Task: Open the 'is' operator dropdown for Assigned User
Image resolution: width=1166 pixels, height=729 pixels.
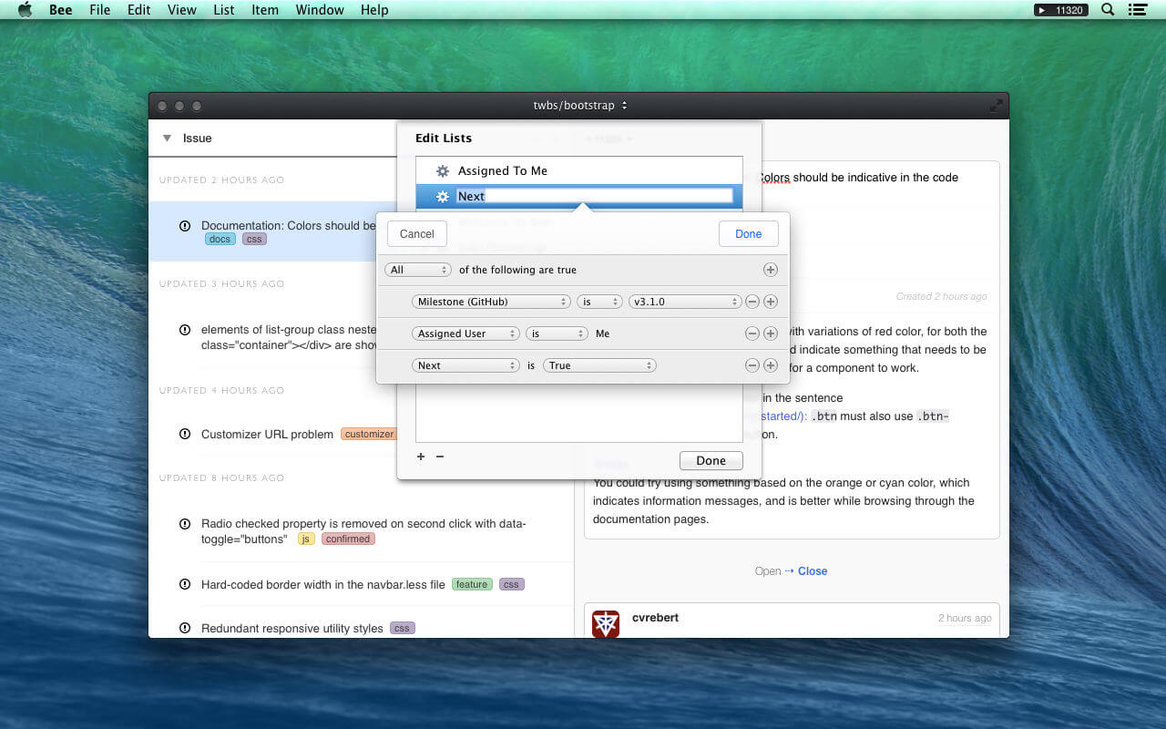Action: pos(557,334)
